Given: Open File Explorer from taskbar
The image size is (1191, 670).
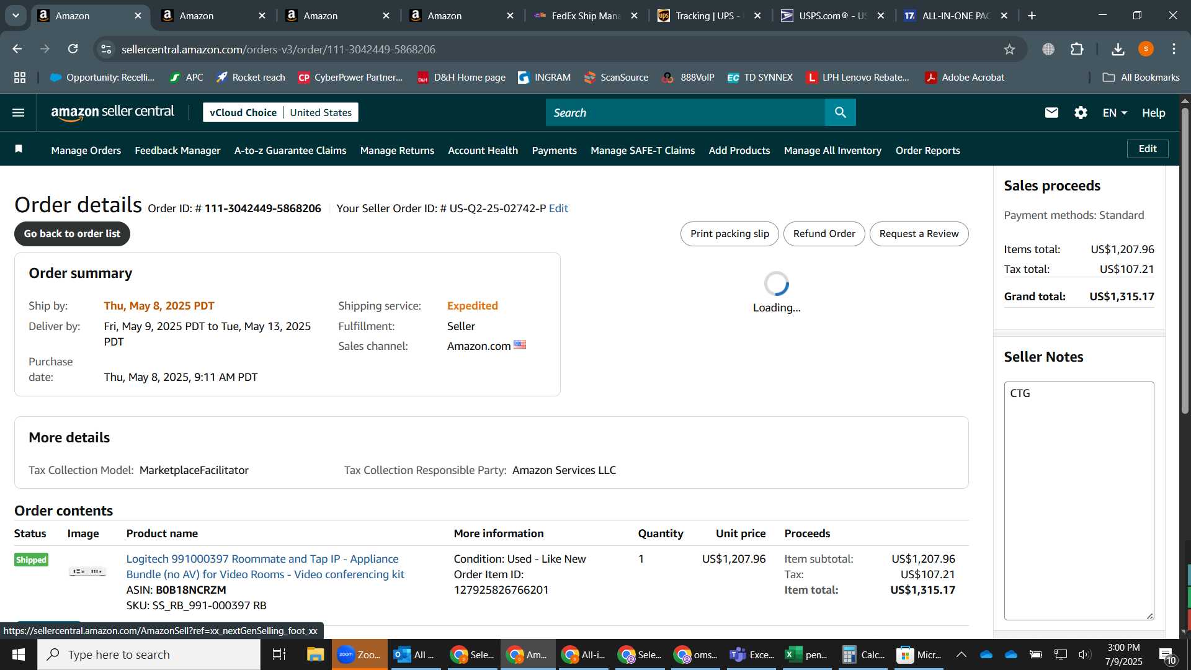Looking at the screenshot, I should point(315,654).
